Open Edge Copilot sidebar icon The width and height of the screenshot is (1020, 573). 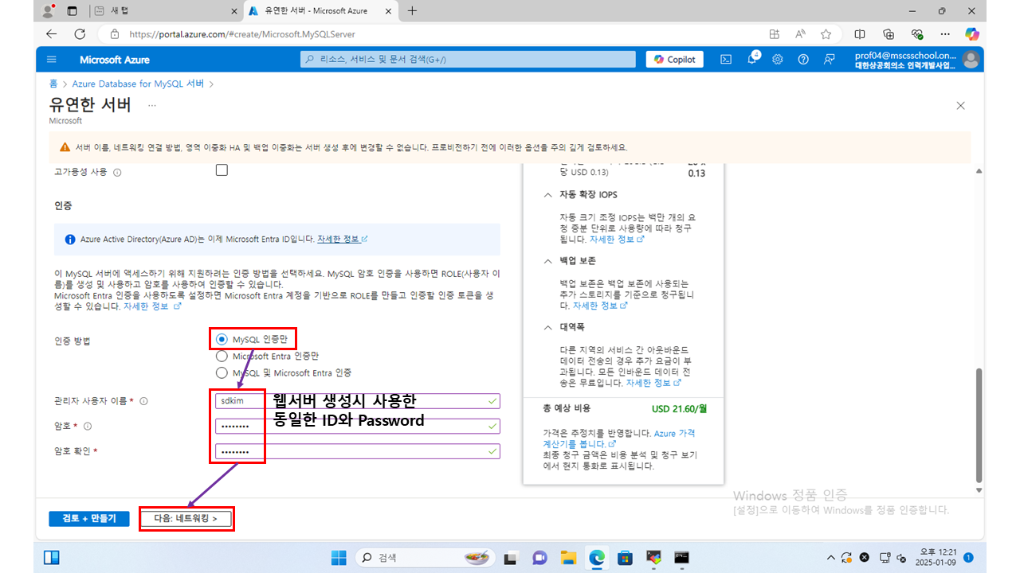coord(971,34)
